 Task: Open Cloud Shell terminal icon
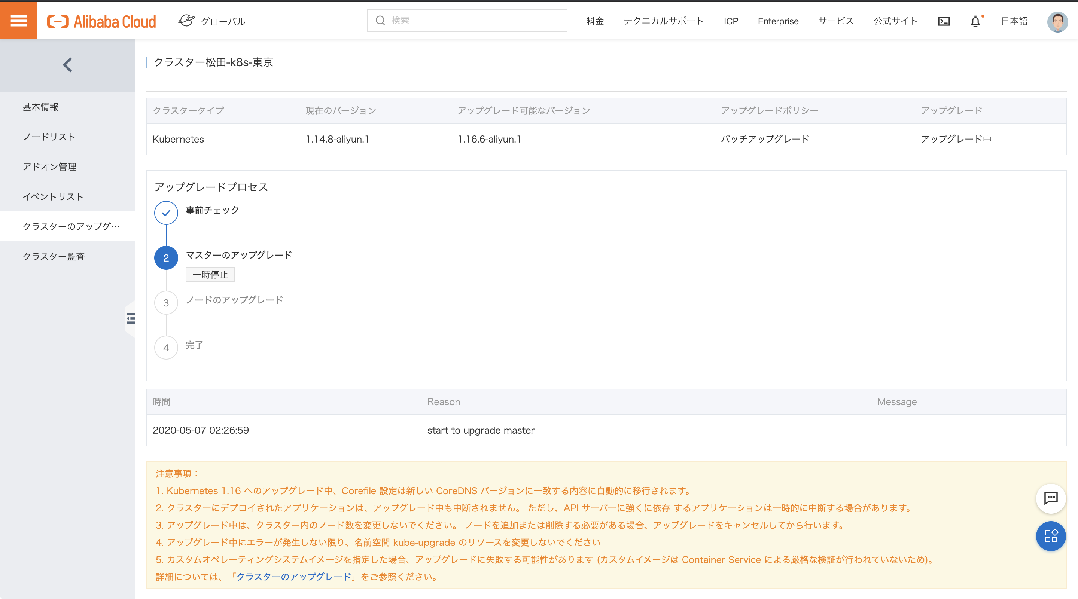tap(944, 21)
